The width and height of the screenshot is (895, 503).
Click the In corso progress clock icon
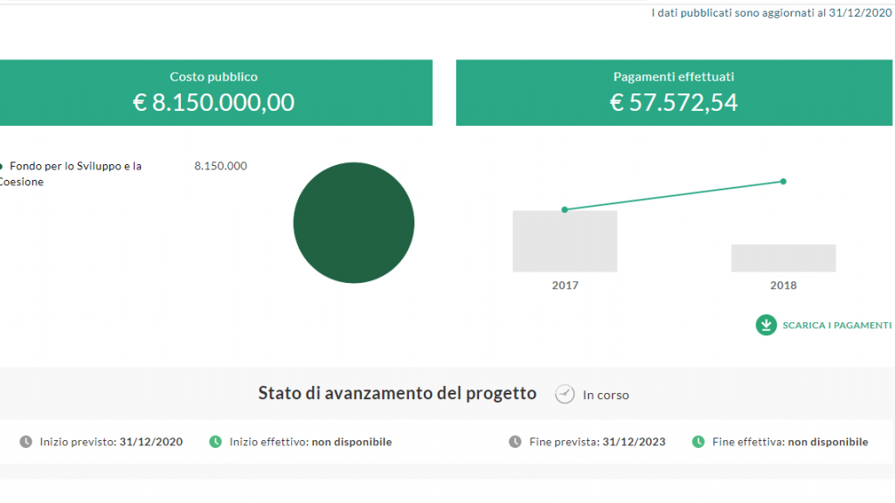pyautogui.click(x=565, y=394)
